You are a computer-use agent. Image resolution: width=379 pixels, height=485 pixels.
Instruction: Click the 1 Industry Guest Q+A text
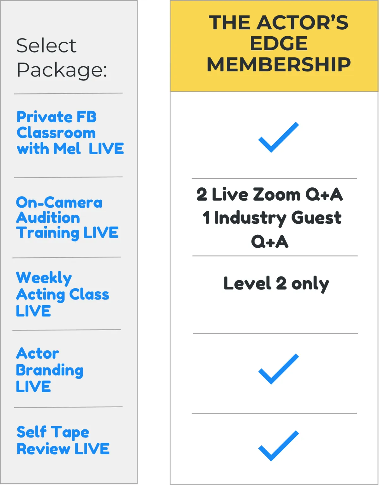pyautogui.click(x=272, y=230)
